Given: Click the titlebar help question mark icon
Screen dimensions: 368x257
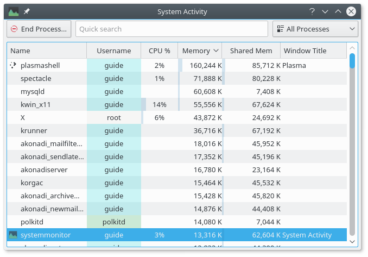Looking at the screenshot, I should [312, 11].
